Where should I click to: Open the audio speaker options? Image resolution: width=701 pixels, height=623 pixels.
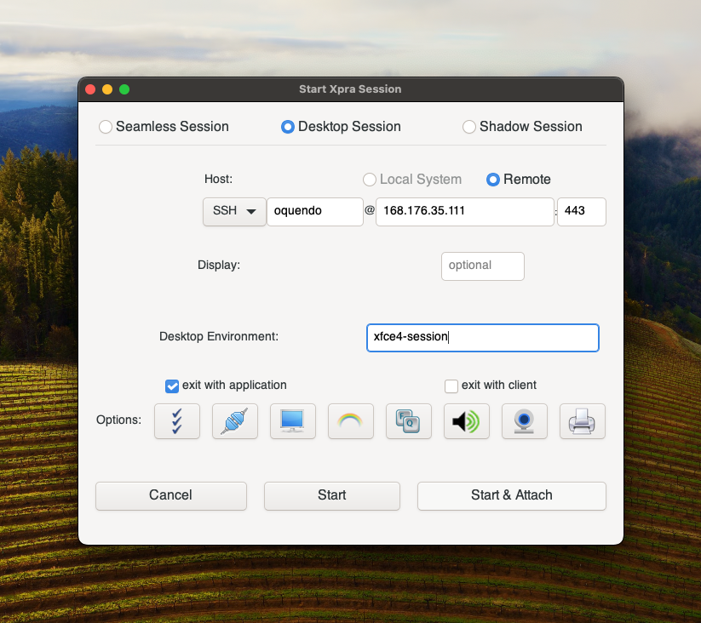point(466,421)
